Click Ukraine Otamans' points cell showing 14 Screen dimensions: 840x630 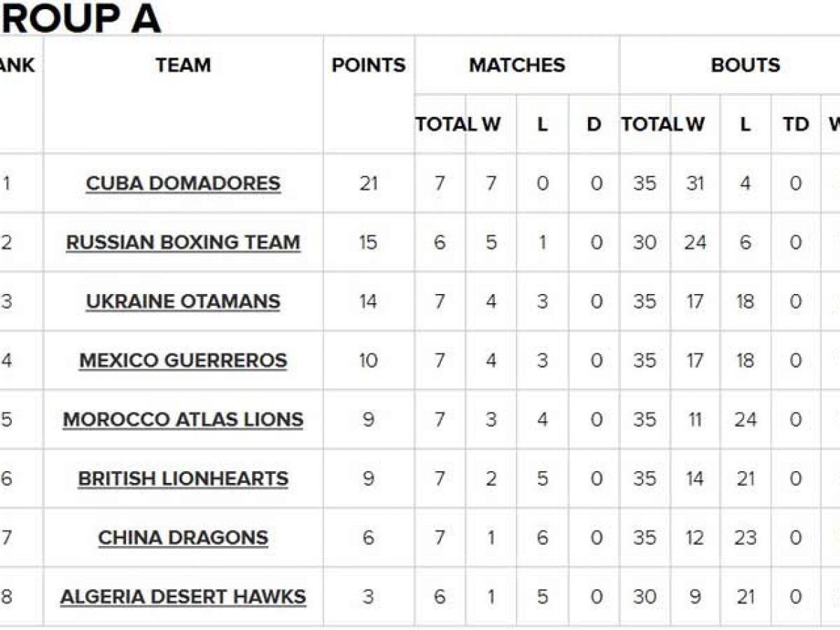pos(368,302)
